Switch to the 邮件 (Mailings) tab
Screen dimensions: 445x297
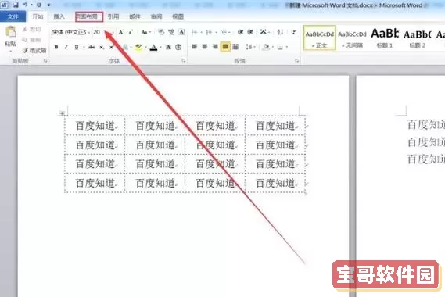(x=135, y=16)
